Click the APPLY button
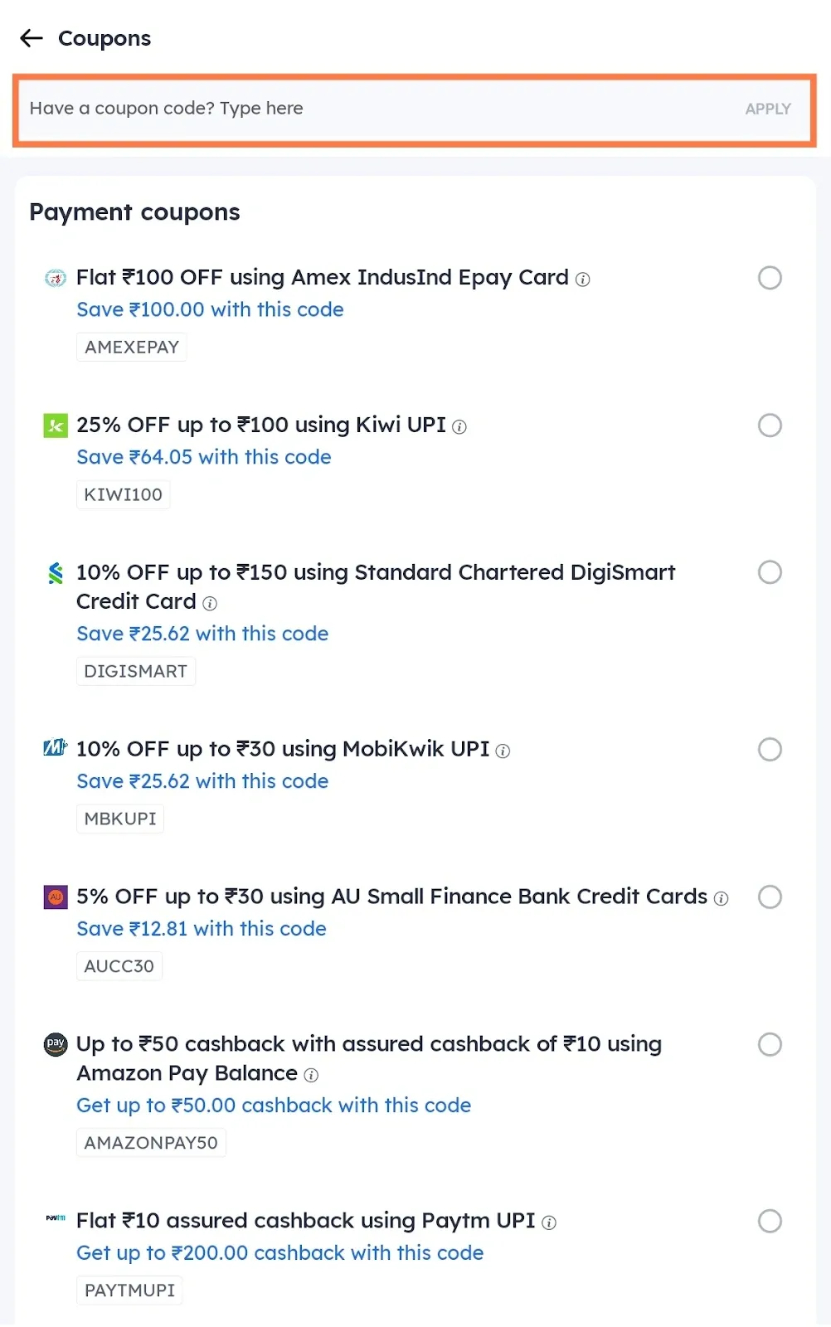 point(768,109)
